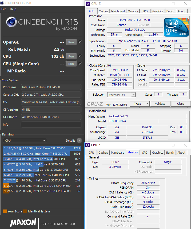Open the File menu in Cinebench
This screenshot has width=191, height=229.
coord(4,9)
